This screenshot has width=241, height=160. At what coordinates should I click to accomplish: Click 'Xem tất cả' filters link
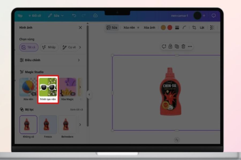76,110
